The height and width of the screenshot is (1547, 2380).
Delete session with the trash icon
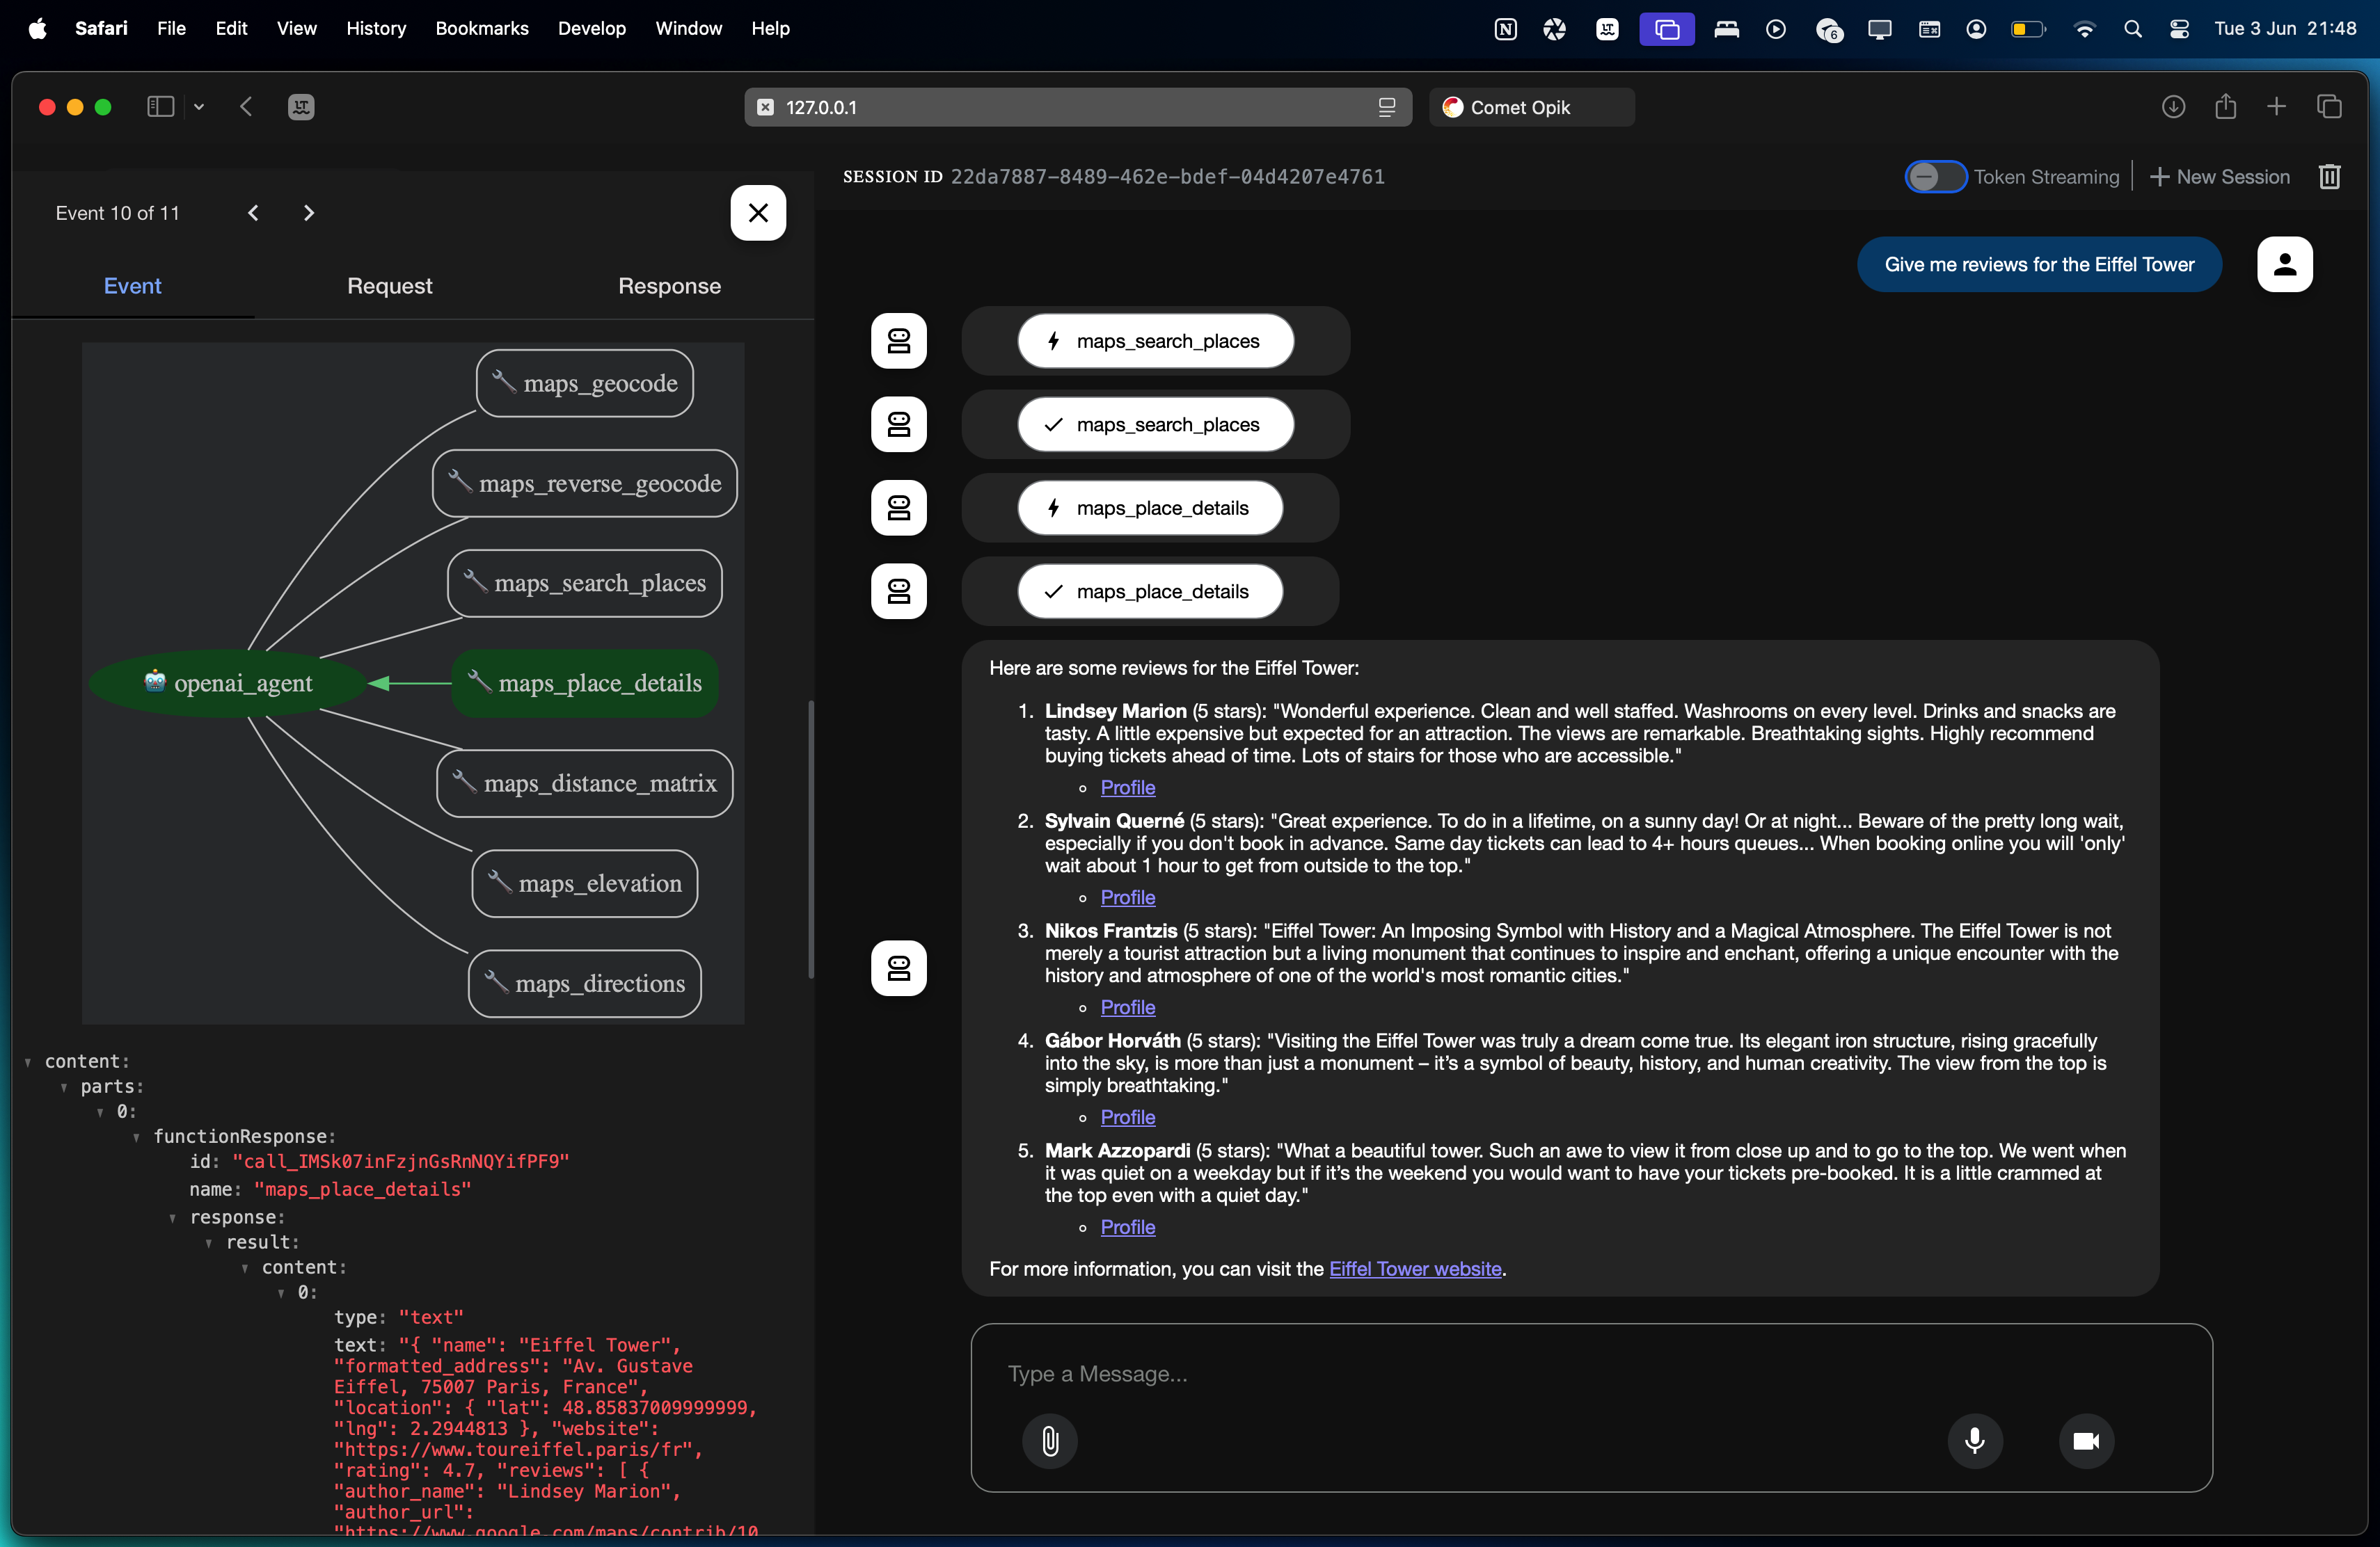pyautogui.click(x=2329, y=177)
